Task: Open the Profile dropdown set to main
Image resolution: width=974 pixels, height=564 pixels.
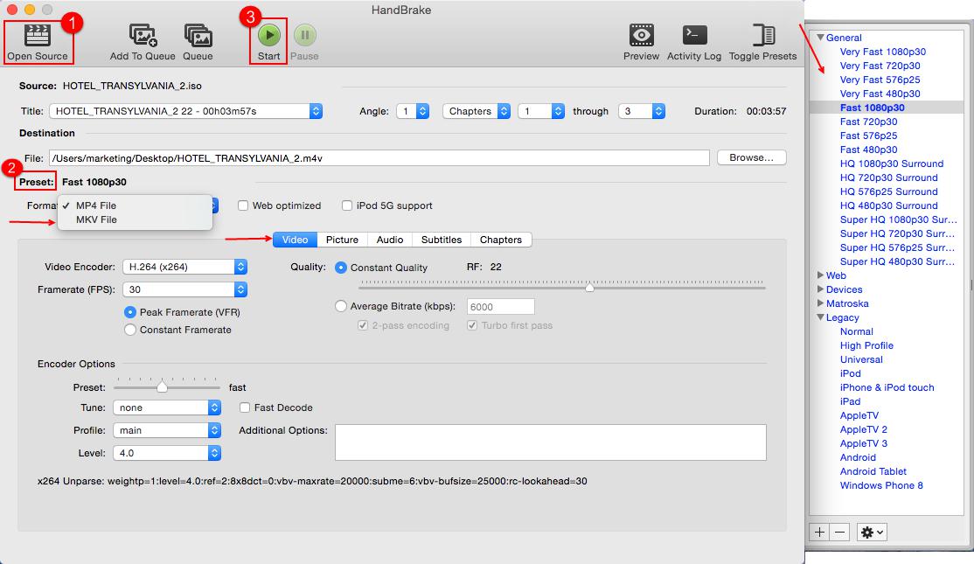Action: pyautogui.click(x=167, y=430)
